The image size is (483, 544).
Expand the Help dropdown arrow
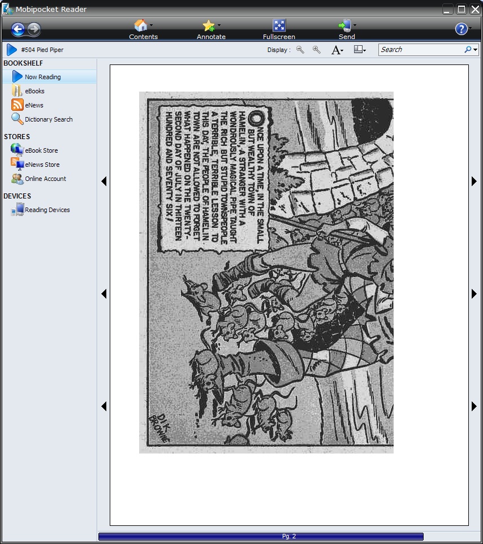pyautogui.click(x=470, y=28)
